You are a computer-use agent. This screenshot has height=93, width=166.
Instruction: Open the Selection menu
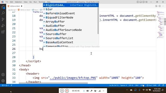pos(18,2)
